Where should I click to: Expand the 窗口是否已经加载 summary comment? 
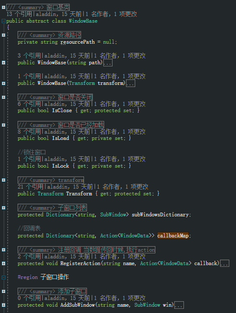[x=3, y=125]
